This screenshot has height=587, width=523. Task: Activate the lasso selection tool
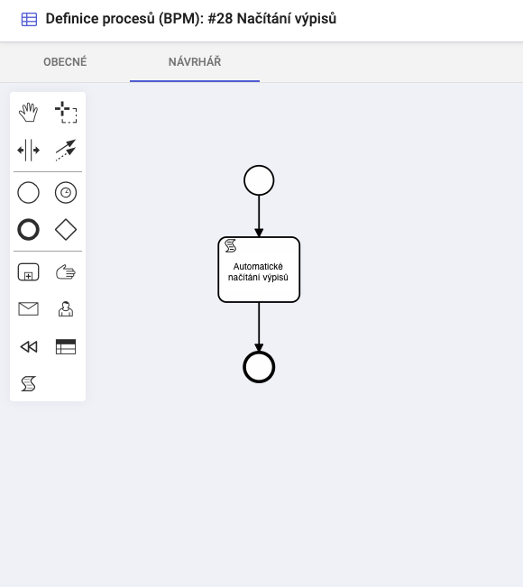[x=66, y=112]
